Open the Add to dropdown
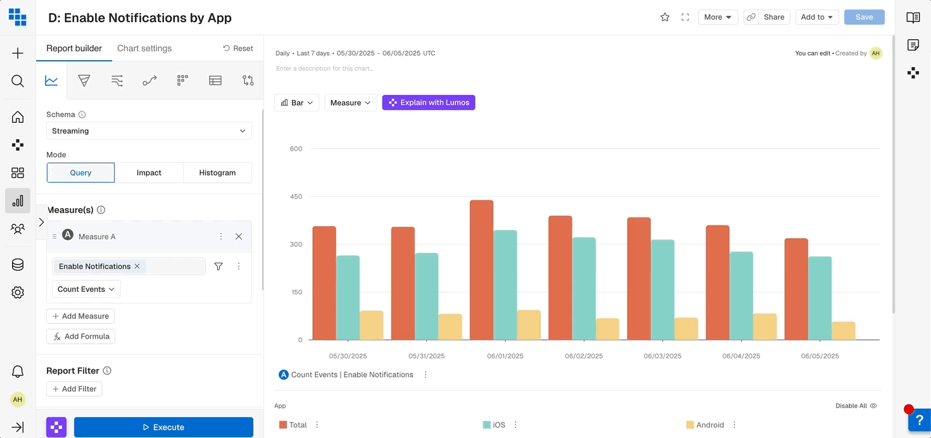The width and height of the screenshot is (931, 438). 816,17
